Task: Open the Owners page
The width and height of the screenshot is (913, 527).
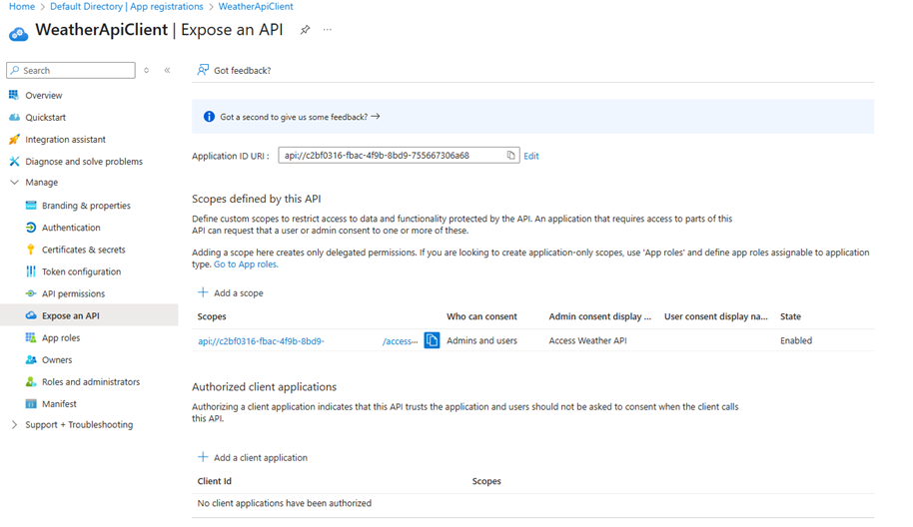Action: coord(57,360)
